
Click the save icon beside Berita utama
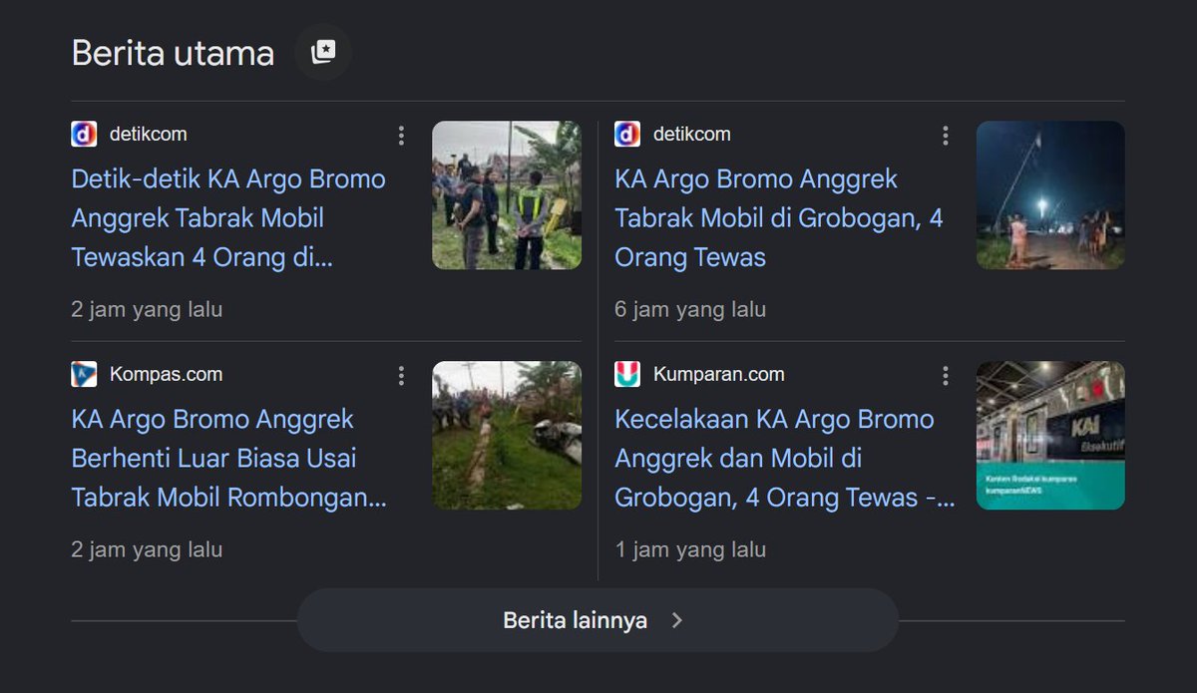click(x=323, y=52)
